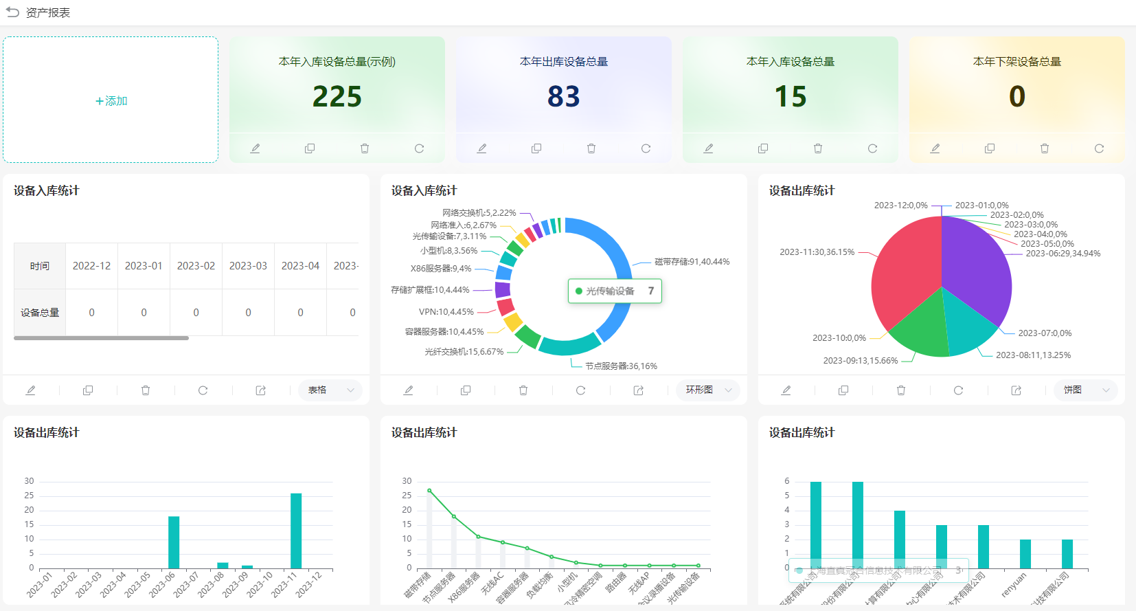The image size is (1136, 611).
Task: Click the 时间 header cell
Action: click(40, 266)
